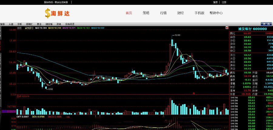This screenshot has width=273, height=130.
Task: Click the 振幅 value 1.59%
Action: pos(269,84)
